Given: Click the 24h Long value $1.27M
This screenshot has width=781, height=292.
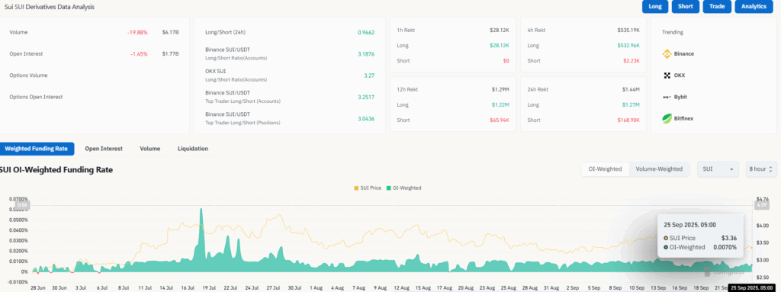Looking at the screenshot, I should coord(631,105).
